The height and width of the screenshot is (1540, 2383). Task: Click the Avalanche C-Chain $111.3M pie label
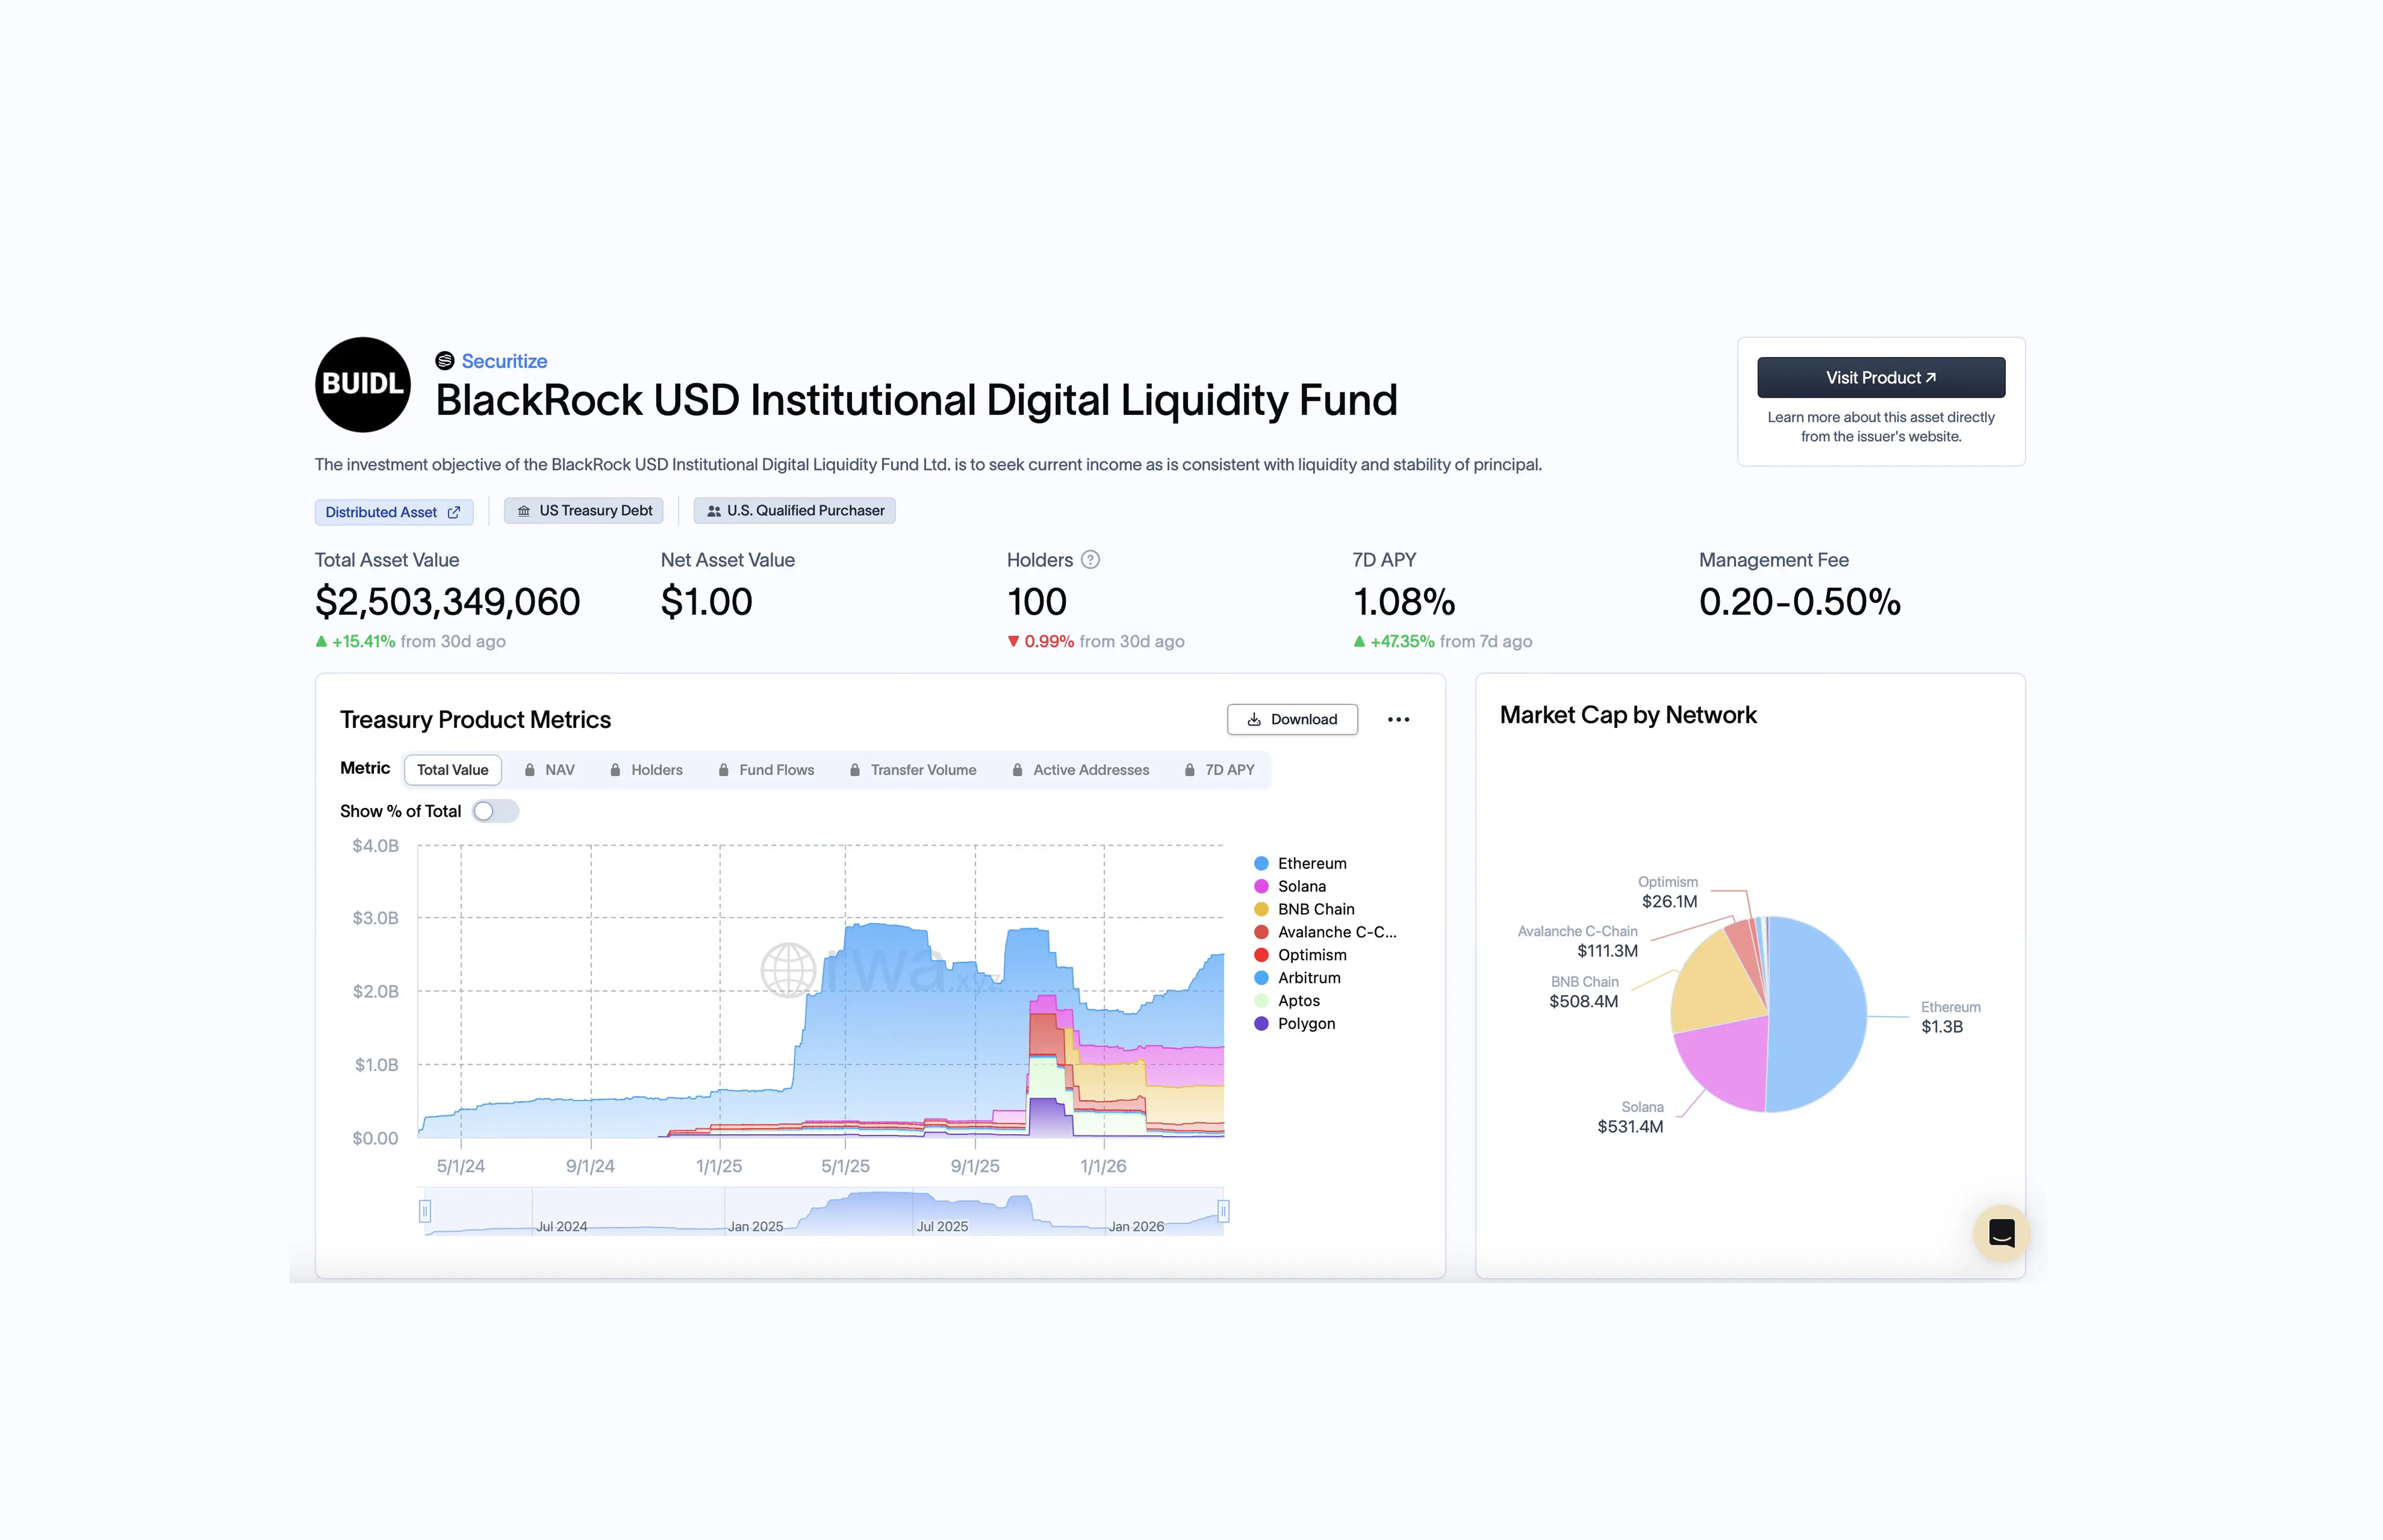point(1578,941)
